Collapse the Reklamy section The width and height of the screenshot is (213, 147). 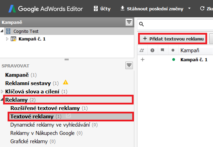[x=2, y=100]
